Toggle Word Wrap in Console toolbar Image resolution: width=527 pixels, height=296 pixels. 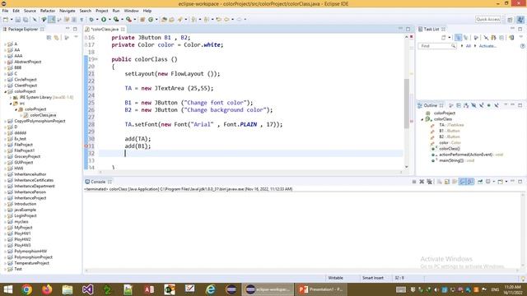[x=454, y=182]
